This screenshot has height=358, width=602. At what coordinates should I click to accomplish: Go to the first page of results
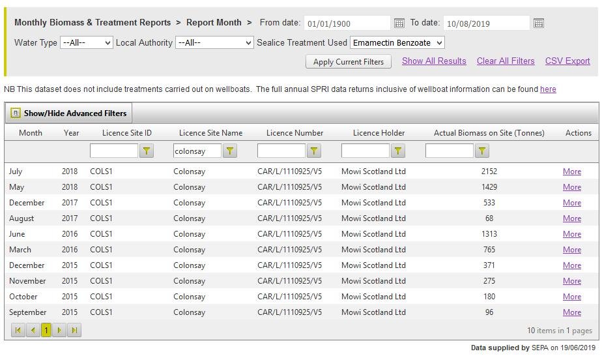click(x=18, y=331)
